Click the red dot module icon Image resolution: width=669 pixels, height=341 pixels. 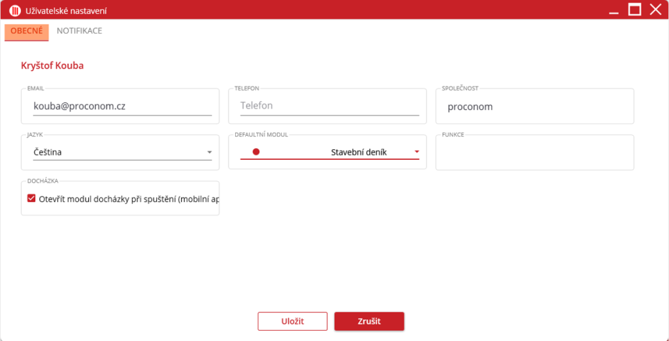pyautogui.click(x=256, y=152)
